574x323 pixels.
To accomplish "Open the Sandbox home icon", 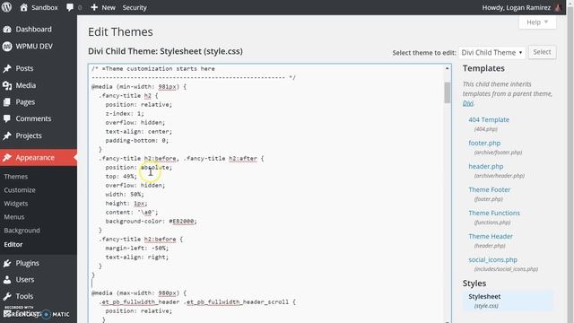I will point(24,7).
